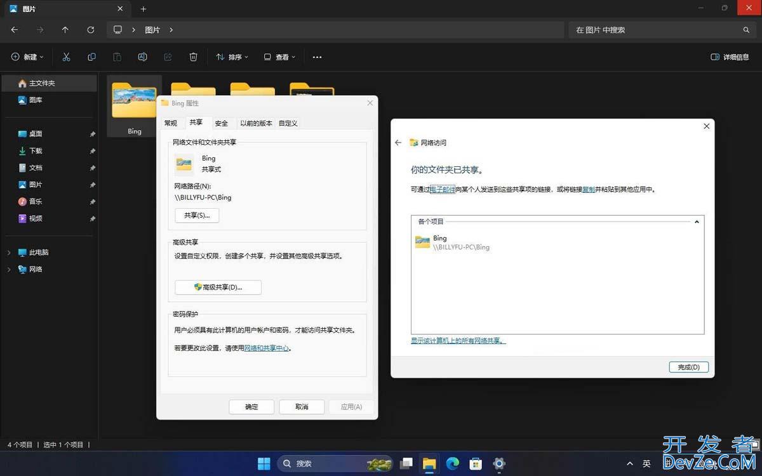Image resolution: width=762 pixels, height=476 pixels.
Task: Click the 电子邮件 link
Action: (x=443, y=189)
